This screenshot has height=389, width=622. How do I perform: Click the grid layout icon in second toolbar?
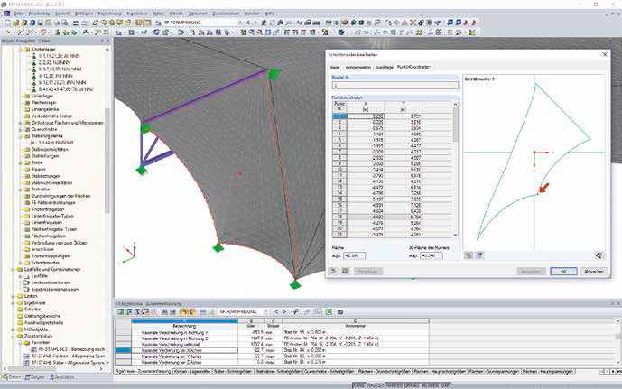pyautogui.click(x=439, y=32)
